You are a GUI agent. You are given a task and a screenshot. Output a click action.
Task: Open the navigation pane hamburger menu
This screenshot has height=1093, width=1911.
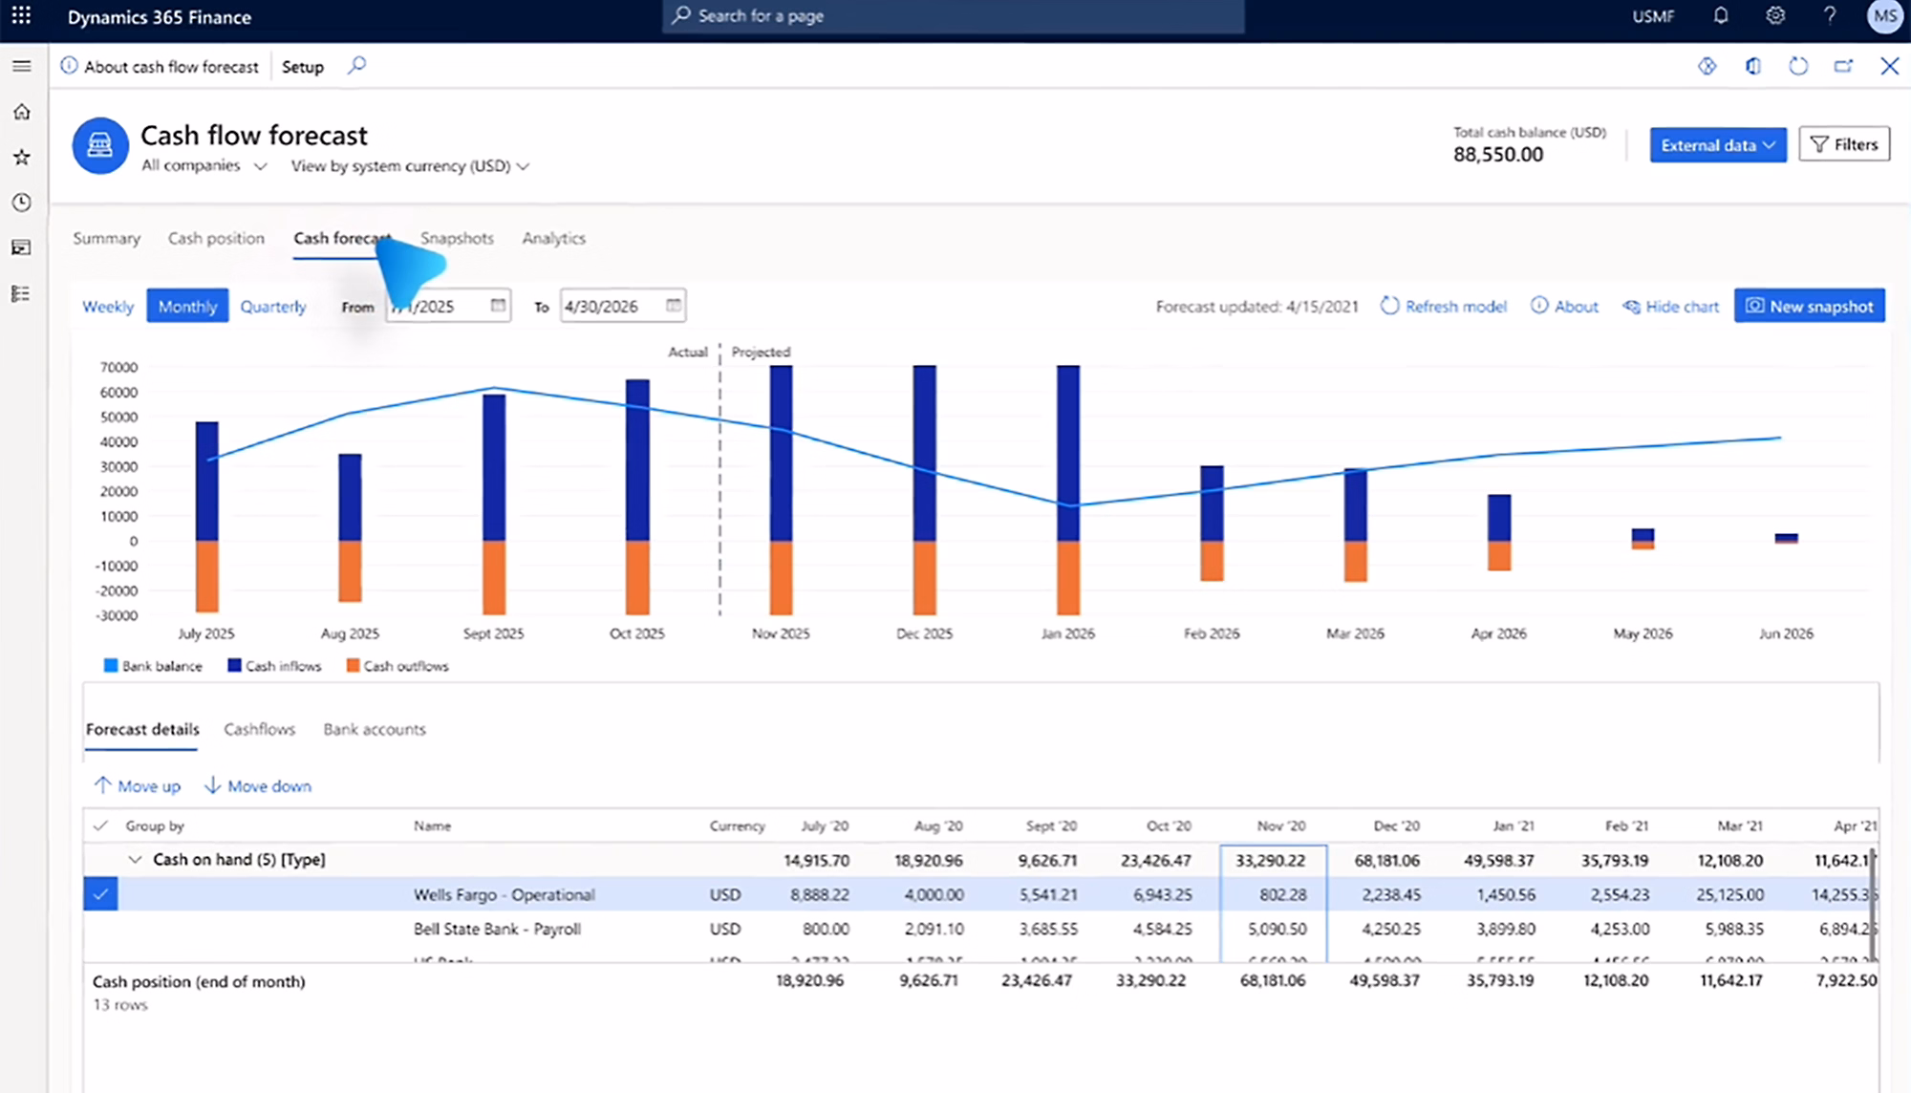[21, 66]
